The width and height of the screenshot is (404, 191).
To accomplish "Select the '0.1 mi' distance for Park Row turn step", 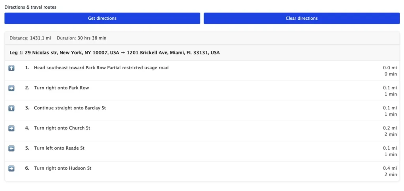I will (390, 88).
